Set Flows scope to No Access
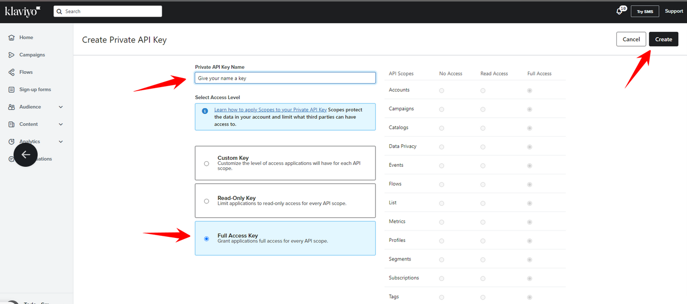The image size is (687, 304). tap(442, 184)
